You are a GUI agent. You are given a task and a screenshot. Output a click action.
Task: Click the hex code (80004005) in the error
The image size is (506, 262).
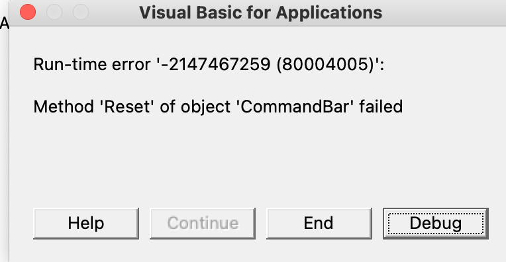[325, 64]
